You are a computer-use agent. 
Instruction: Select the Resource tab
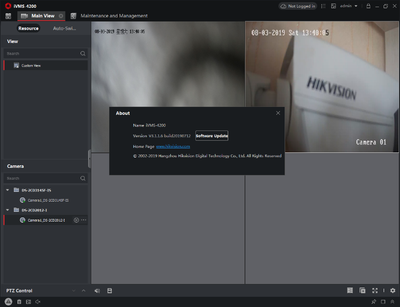click(x=28, y=28)
